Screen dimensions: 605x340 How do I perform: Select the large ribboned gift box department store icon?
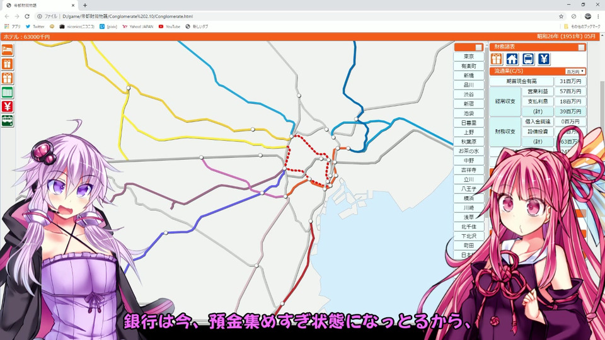8,78
